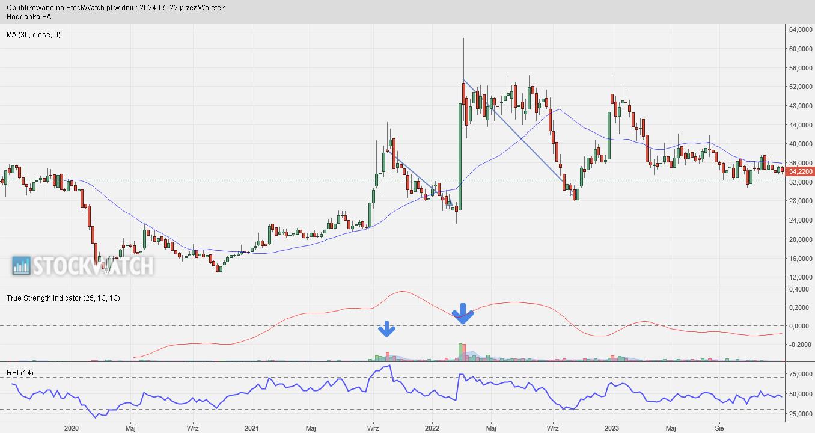The width and height of the screenshot is (815, 433).
Task: Click the 40,0000 price axis label
Action: click(801, 144)
